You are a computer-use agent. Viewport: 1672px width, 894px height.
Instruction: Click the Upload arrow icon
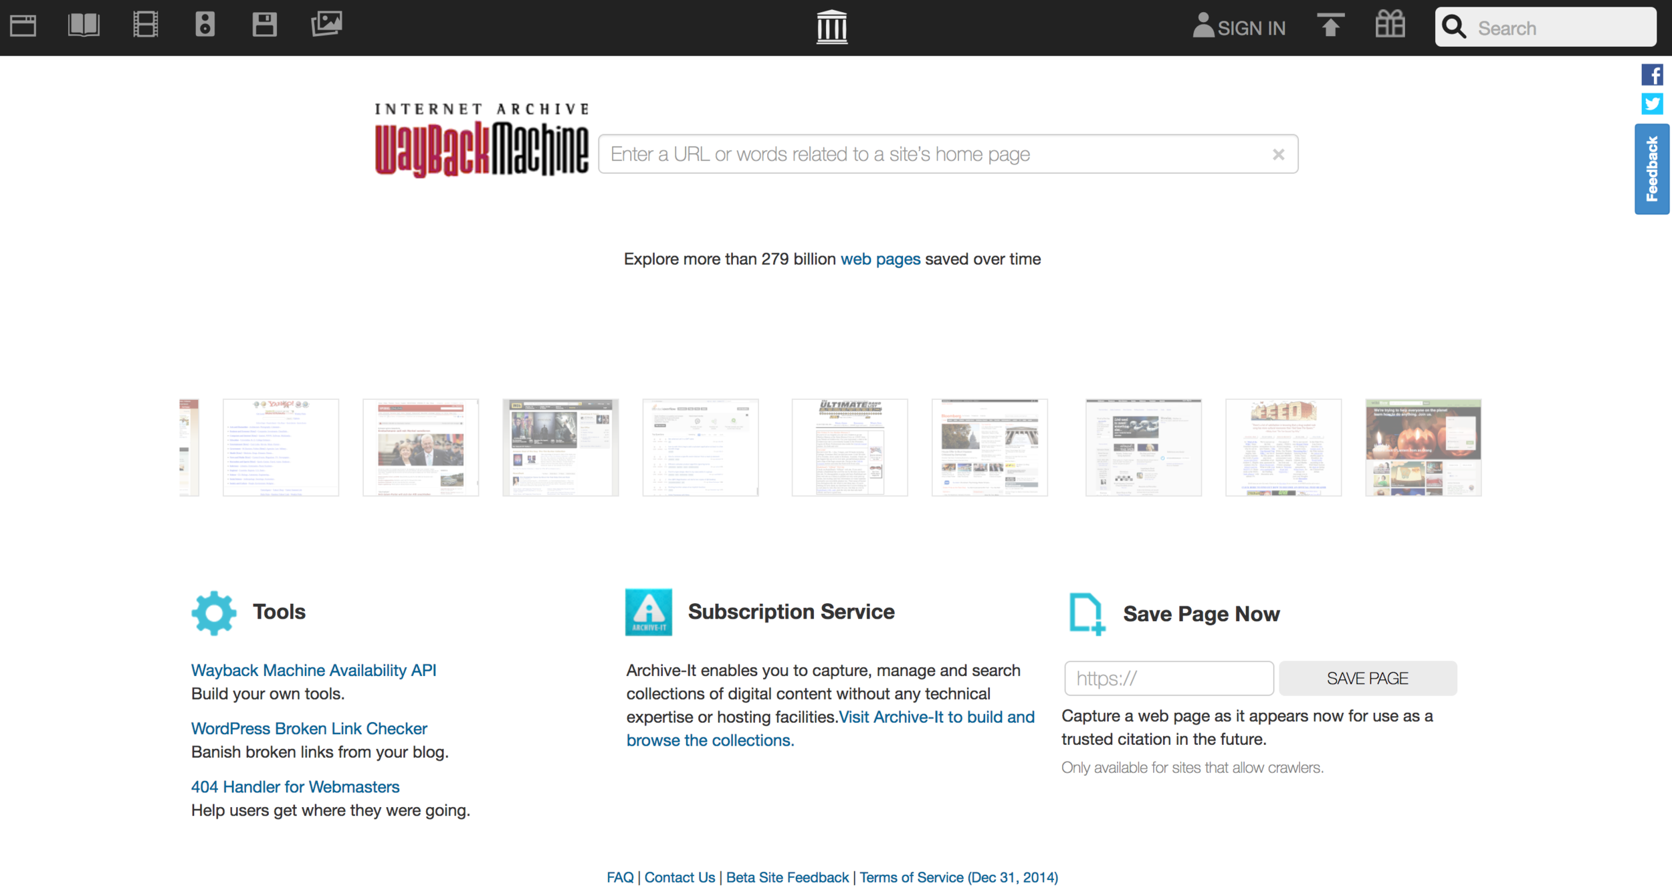coord(1330,25)
